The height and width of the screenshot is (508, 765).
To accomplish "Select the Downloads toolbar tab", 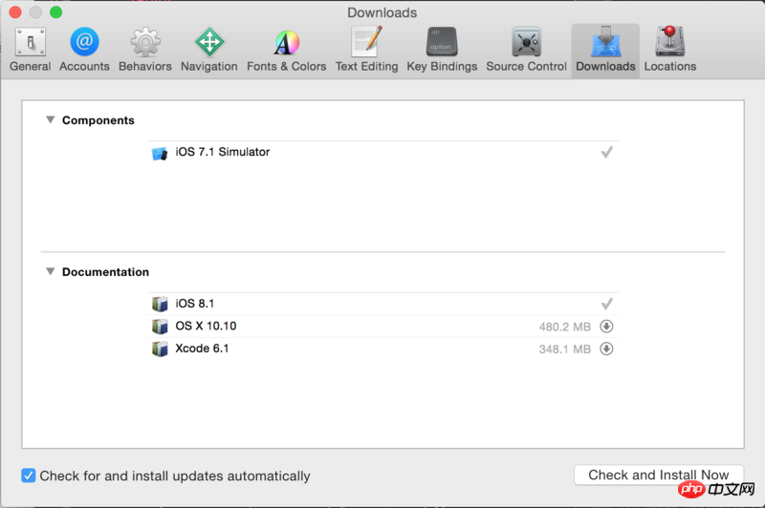I will pos(605,50).
